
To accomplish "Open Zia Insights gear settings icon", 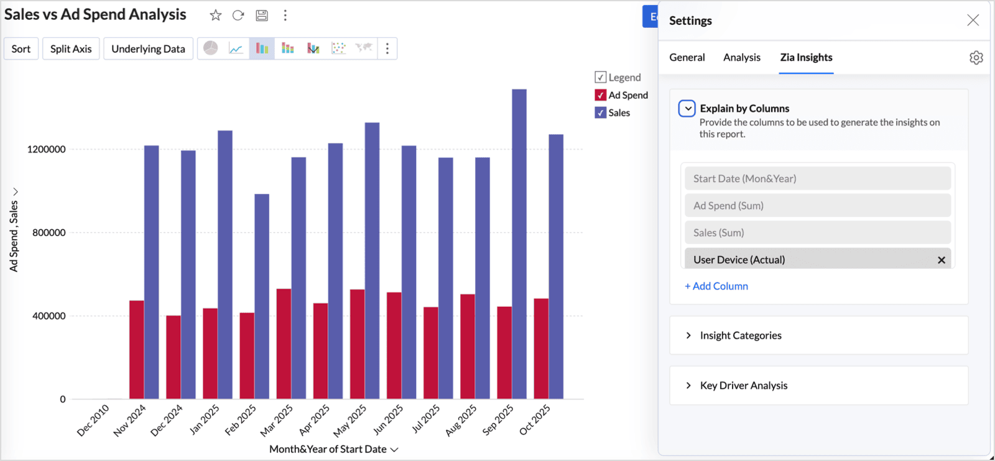I will coord(976,58).
